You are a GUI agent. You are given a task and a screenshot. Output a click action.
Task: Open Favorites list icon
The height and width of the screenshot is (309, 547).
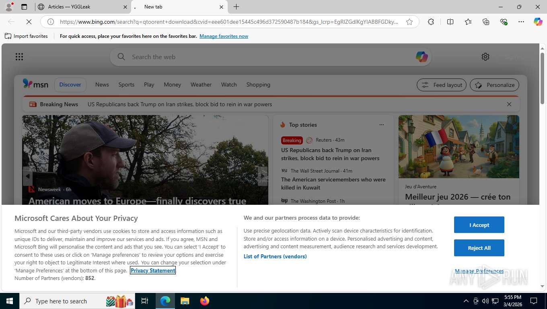point(468,22)
